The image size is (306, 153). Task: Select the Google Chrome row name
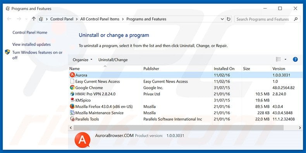point(89,88)
